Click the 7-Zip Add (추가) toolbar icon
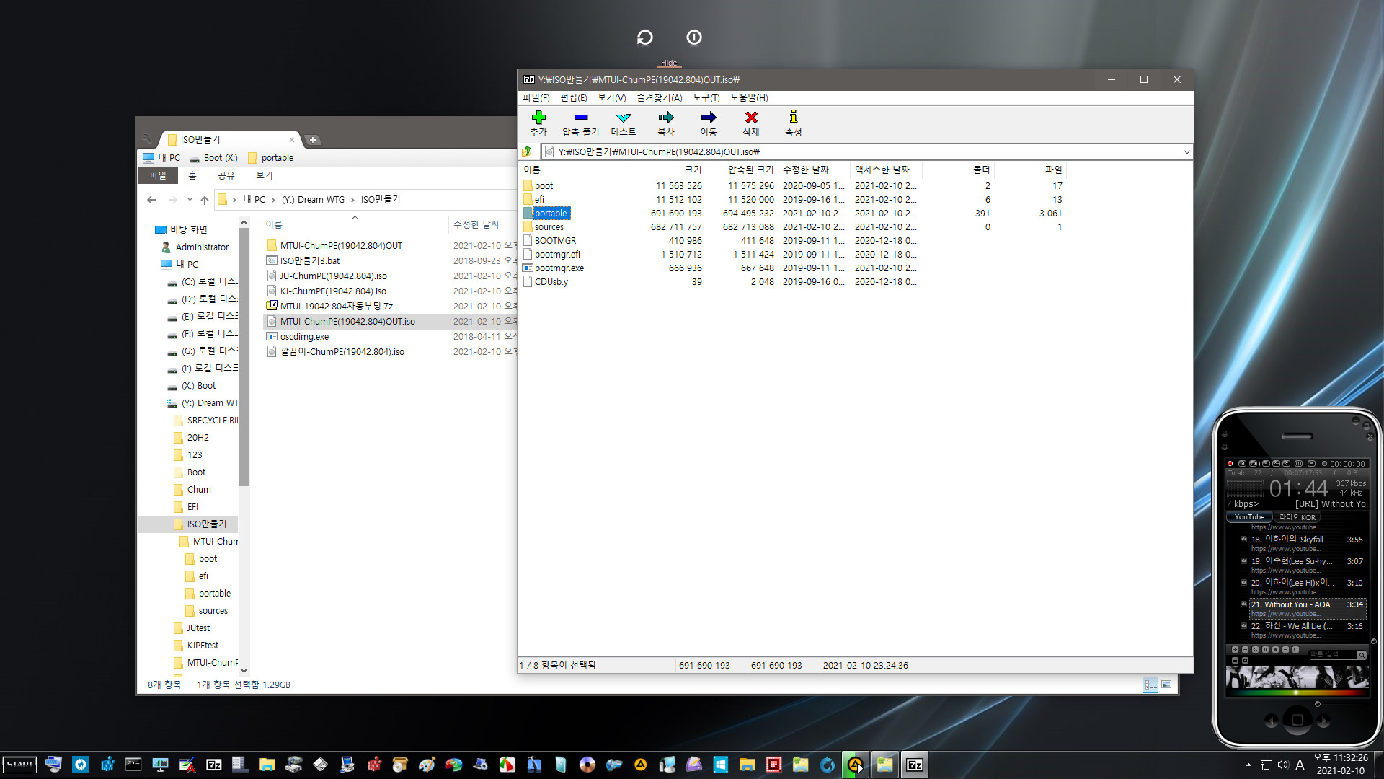 (538, 118)
